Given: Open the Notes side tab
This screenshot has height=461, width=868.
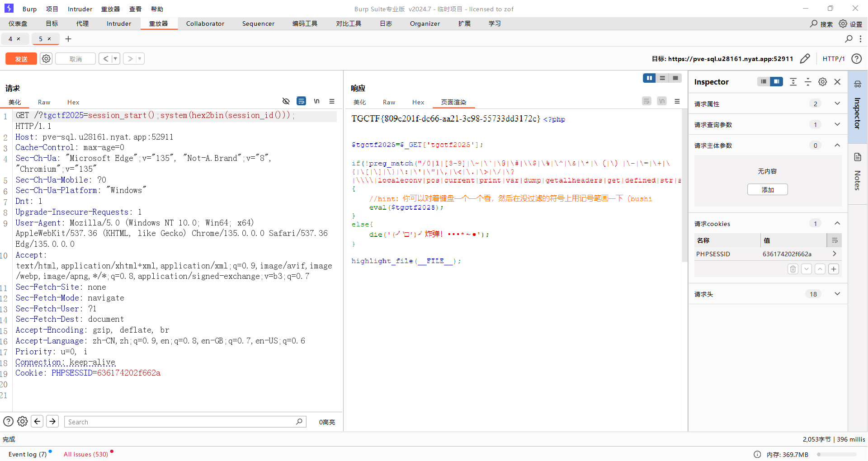Looking at the screenshot, I should [x=858, y=173].
